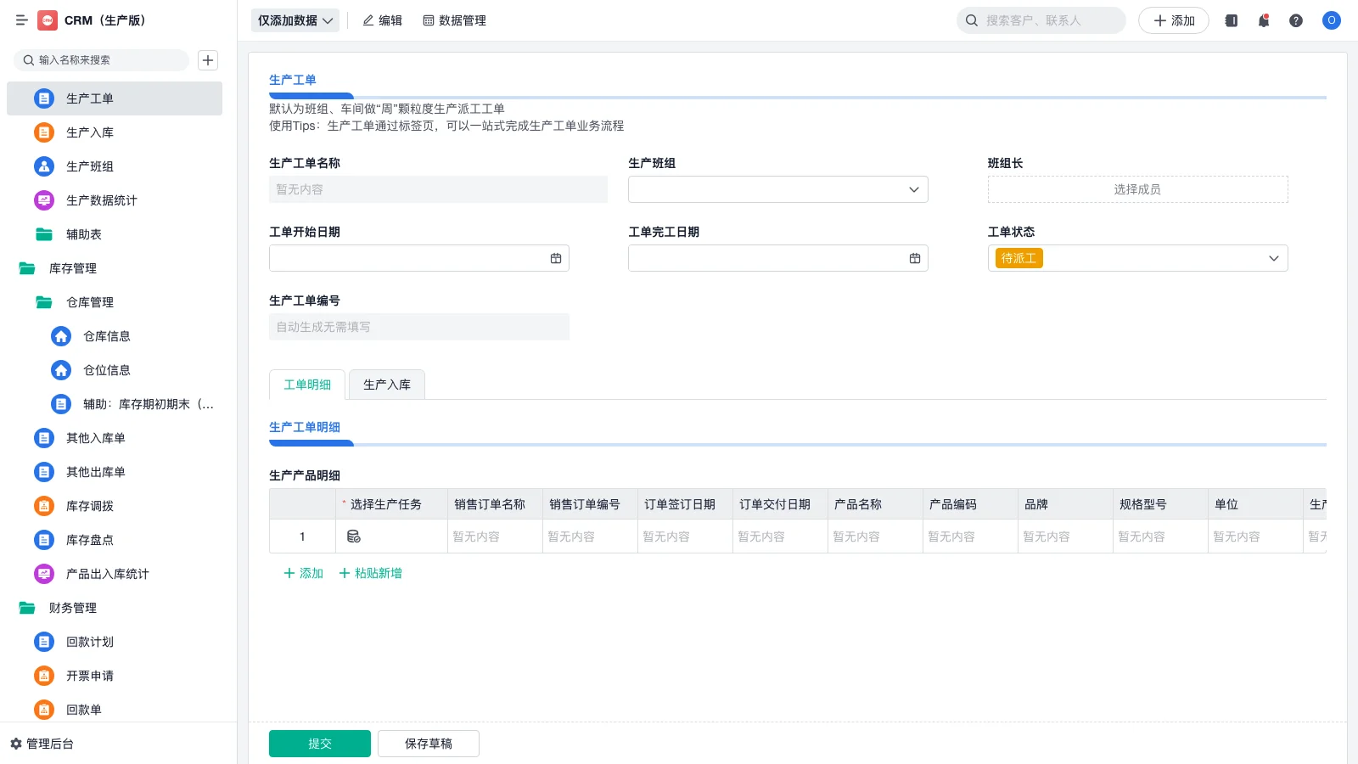
Task: Open the help question-mark icon
Action: [x=1296, y=20]
